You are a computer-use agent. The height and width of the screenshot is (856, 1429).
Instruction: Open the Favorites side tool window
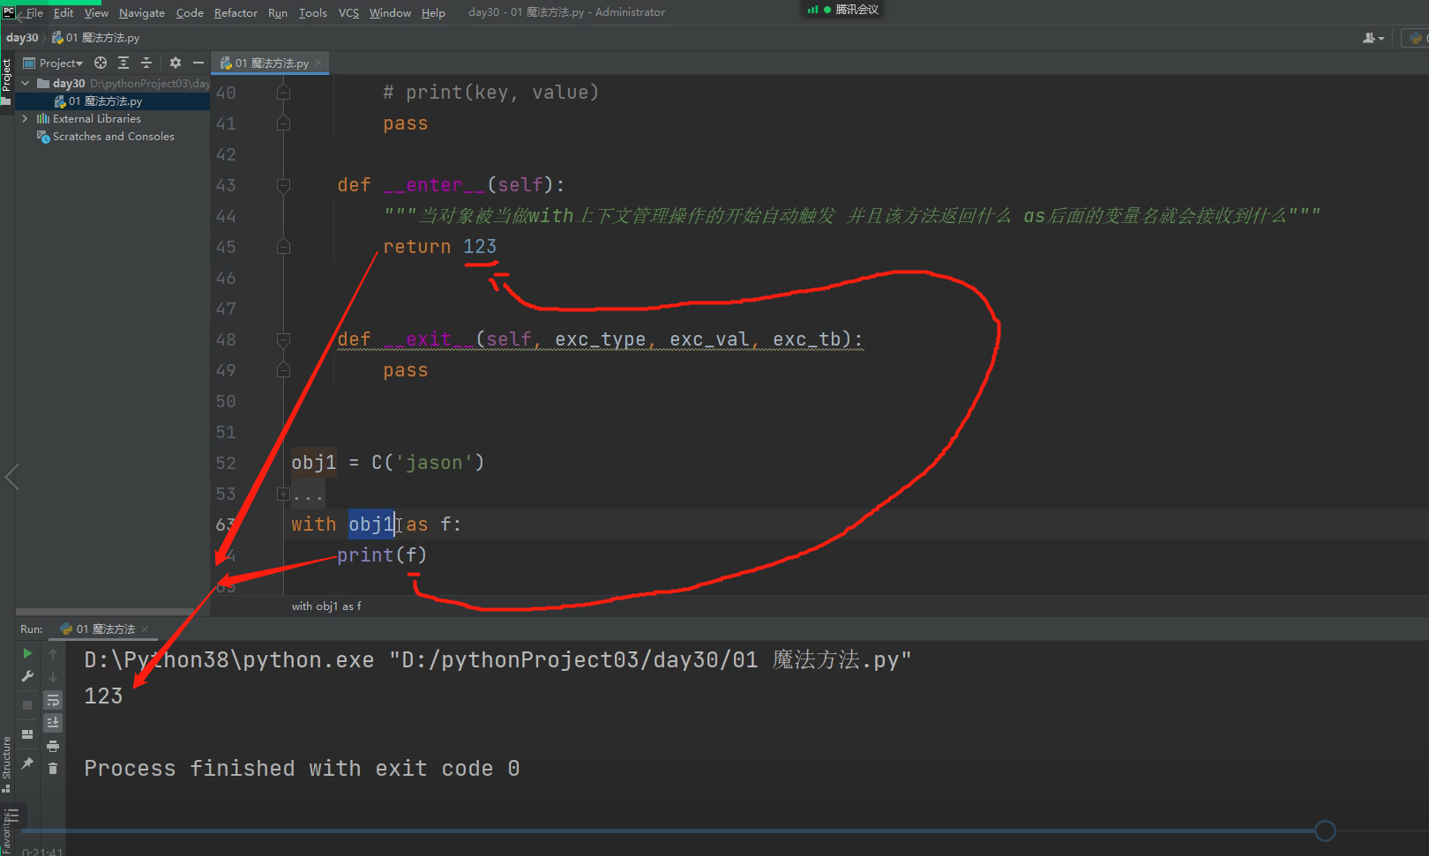(7, 833)
